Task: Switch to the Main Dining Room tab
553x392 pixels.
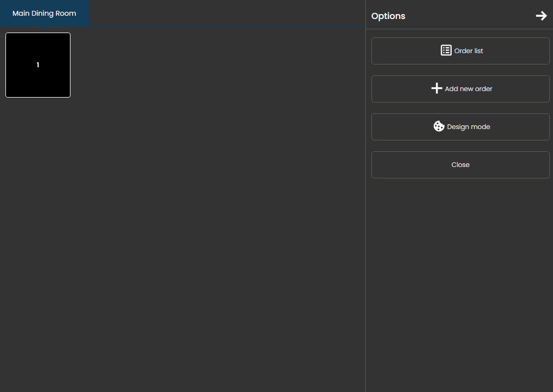Action: 44,14
